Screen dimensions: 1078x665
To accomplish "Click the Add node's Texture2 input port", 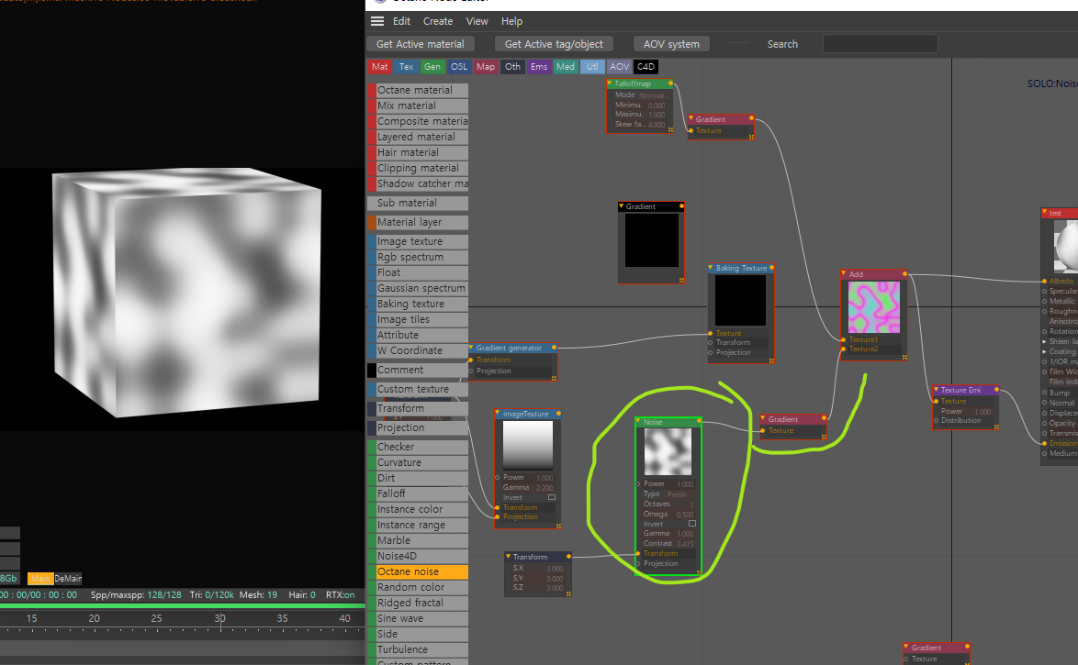I will tap(844, 349).
